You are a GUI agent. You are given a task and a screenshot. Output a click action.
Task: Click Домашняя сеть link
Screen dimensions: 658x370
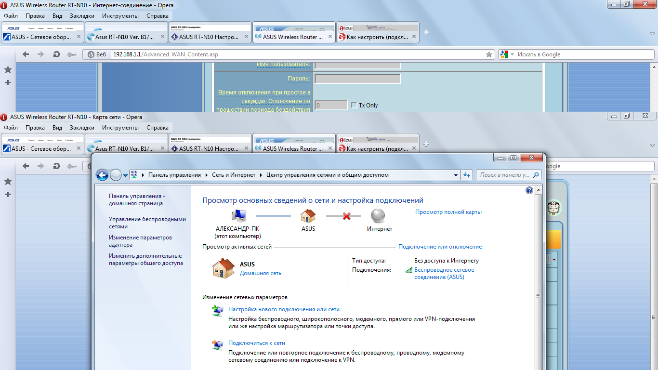(261, 273)
